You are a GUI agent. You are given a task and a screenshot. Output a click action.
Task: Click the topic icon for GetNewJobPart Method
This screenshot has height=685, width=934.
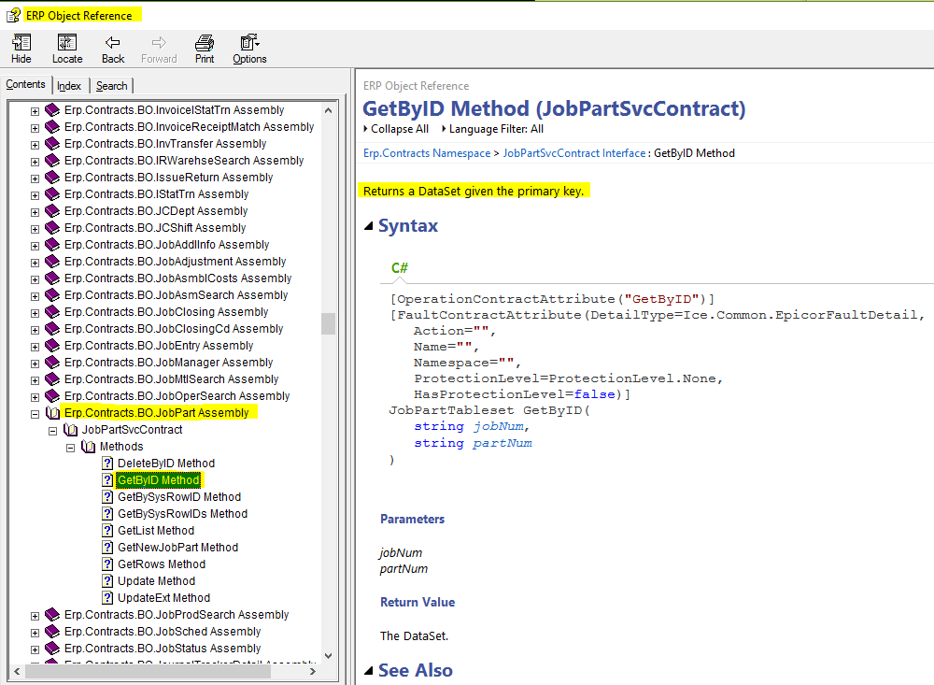tap(107, 548)
